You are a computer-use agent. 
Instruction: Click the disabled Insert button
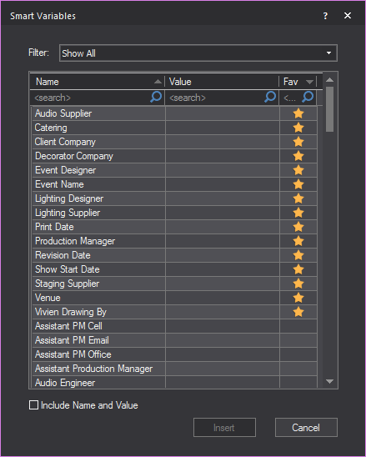[224, 428]
